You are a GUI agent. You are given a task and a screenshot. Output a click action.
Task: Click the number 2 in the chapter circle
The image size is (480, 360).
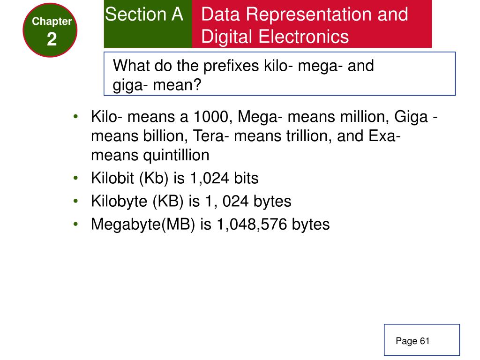tap(52, 39)
